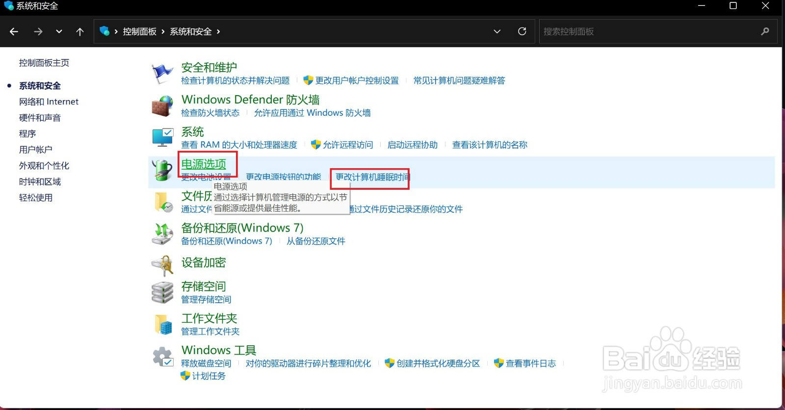Click the Power Options battery icon
This screenshot has width=785, height=410.
[162, 170]
